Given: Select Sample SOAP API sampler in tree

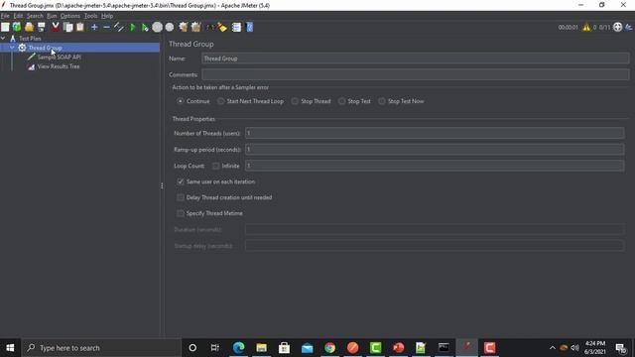Looking at the screenshot, I should pyautogui.click(x=60, y=58).
